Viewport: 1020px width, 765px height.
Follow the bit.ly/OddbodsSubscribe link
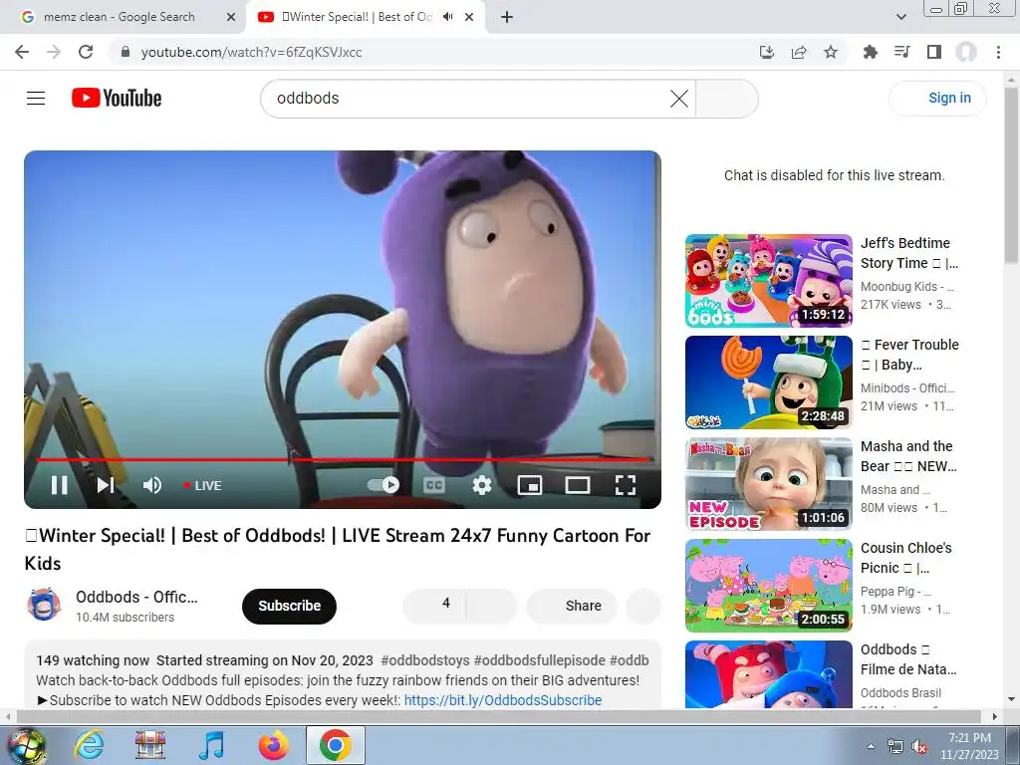[503, 700]
